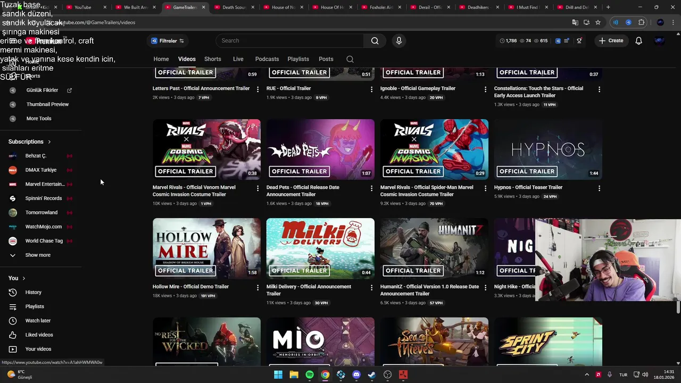Open options menu for Hollow Mire video

tap(258, 287)
